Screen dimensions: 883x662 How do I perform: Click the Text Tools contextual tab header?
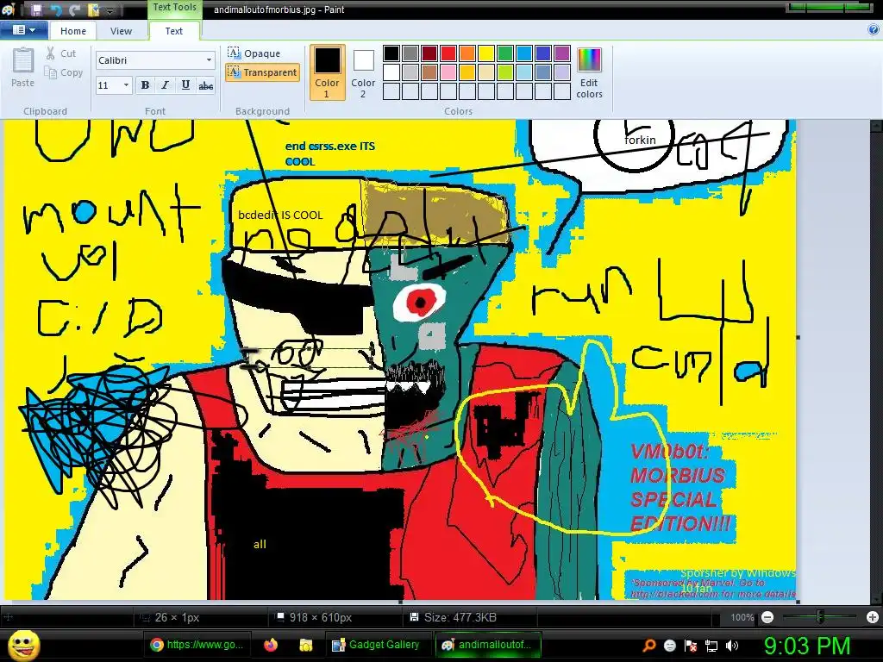(x=174, y=7)
